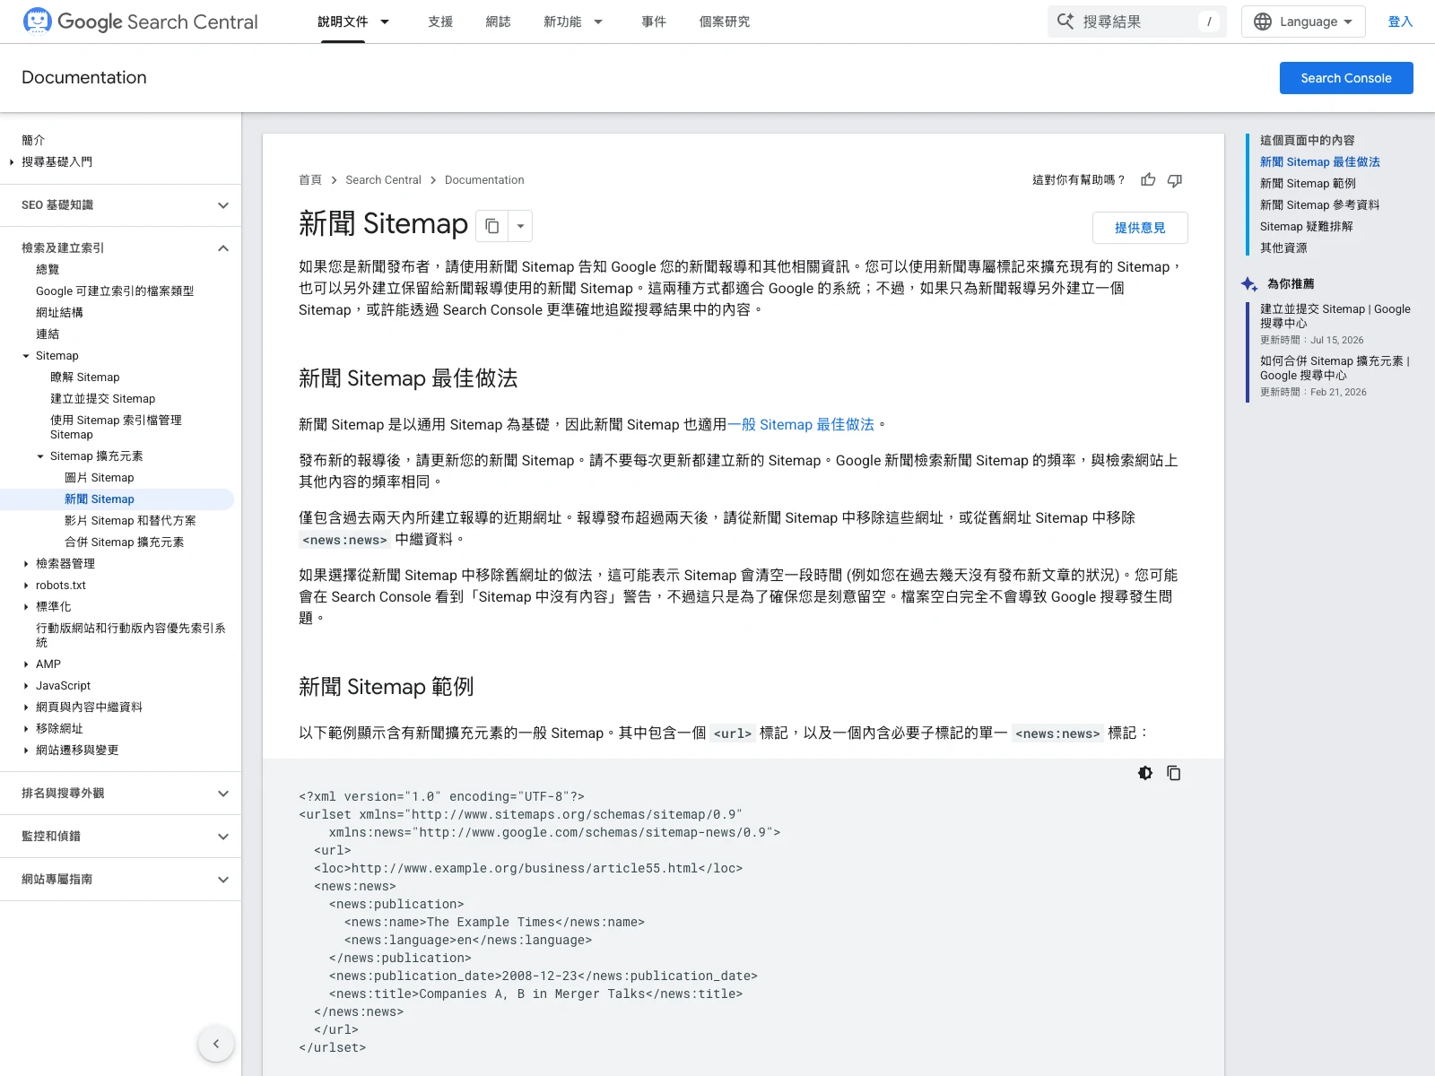This screenshot has height=1076, width=1435.
Task: Open the 個案研究 tab
Action: (x=725, y=22)
